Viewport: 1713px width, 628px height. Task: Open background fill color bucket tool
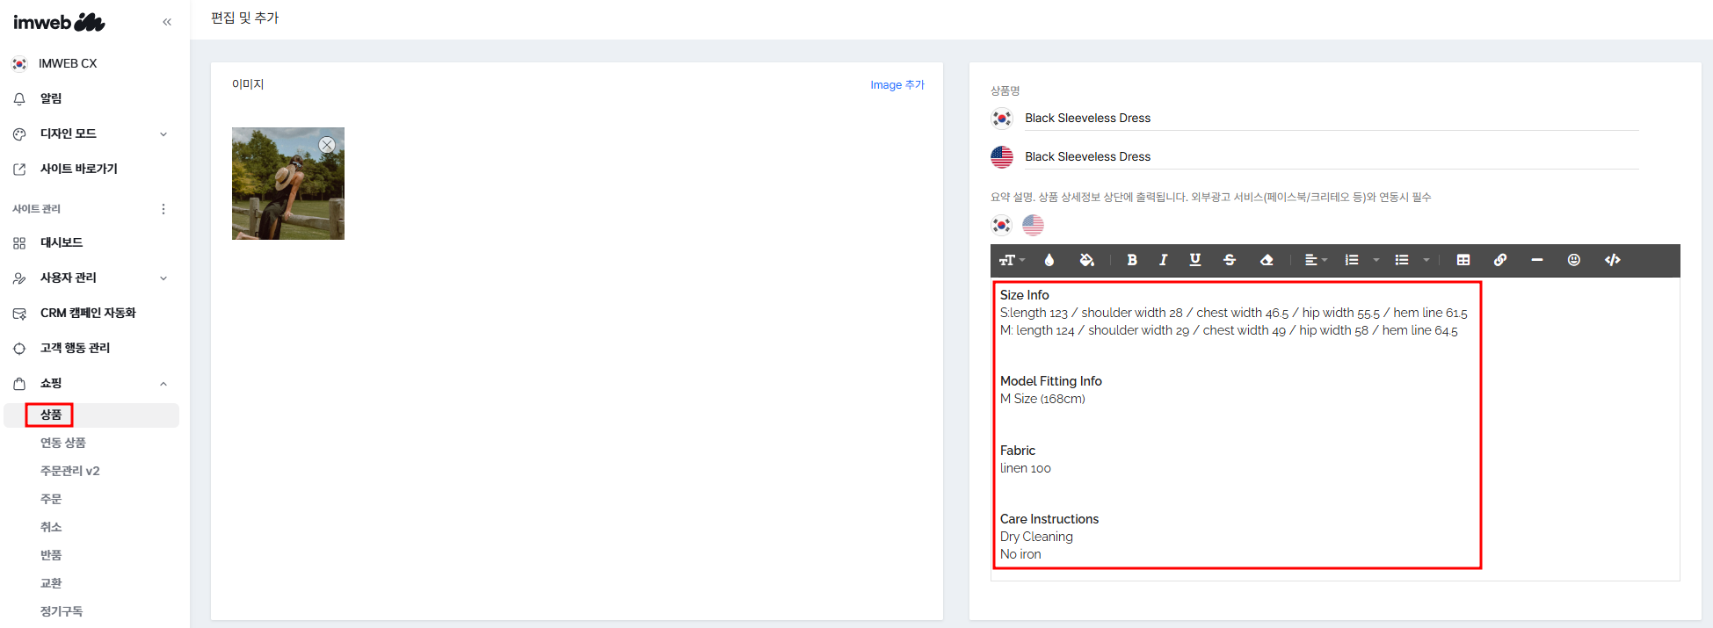1086,260
